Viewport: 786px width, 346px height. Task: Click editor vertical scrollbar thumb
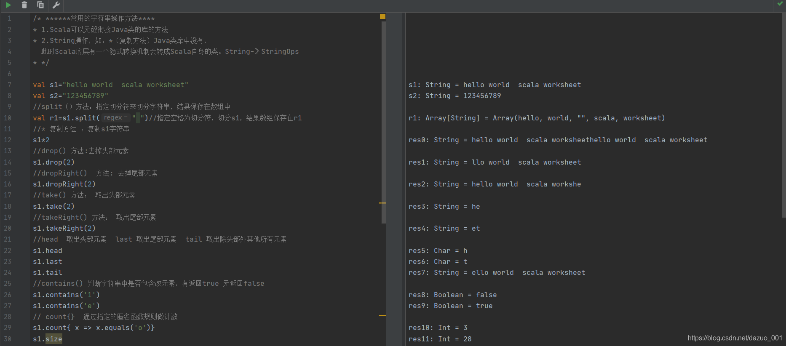pos(383,122)
